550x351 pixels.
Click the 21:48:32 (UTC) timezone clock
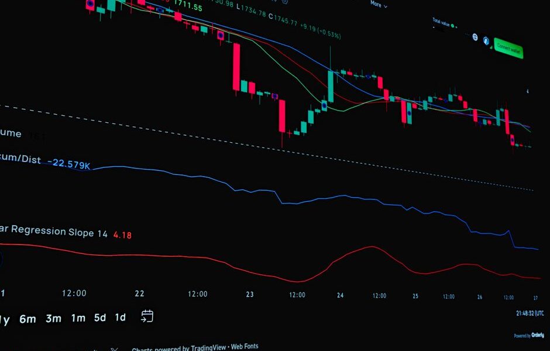coord(530,313)
